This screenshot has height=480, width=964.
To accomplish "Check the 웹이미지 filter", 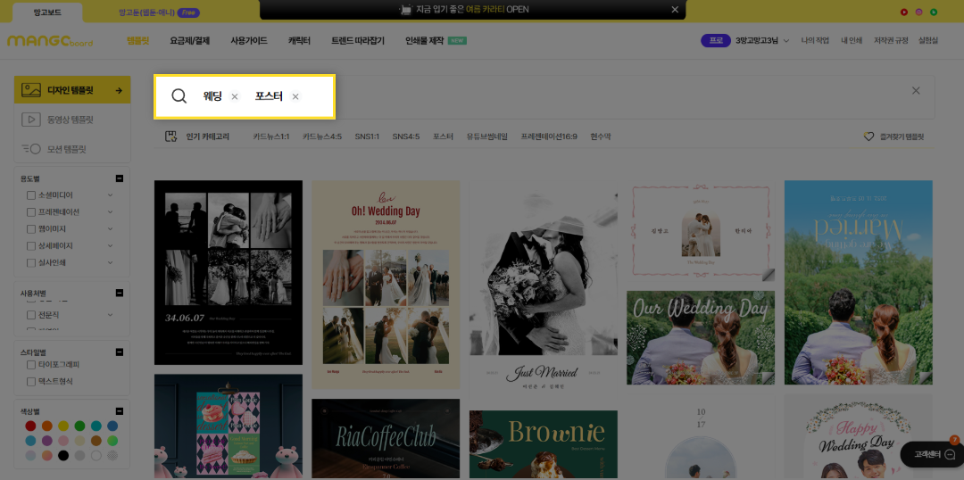I will click(x=30, y=228).
